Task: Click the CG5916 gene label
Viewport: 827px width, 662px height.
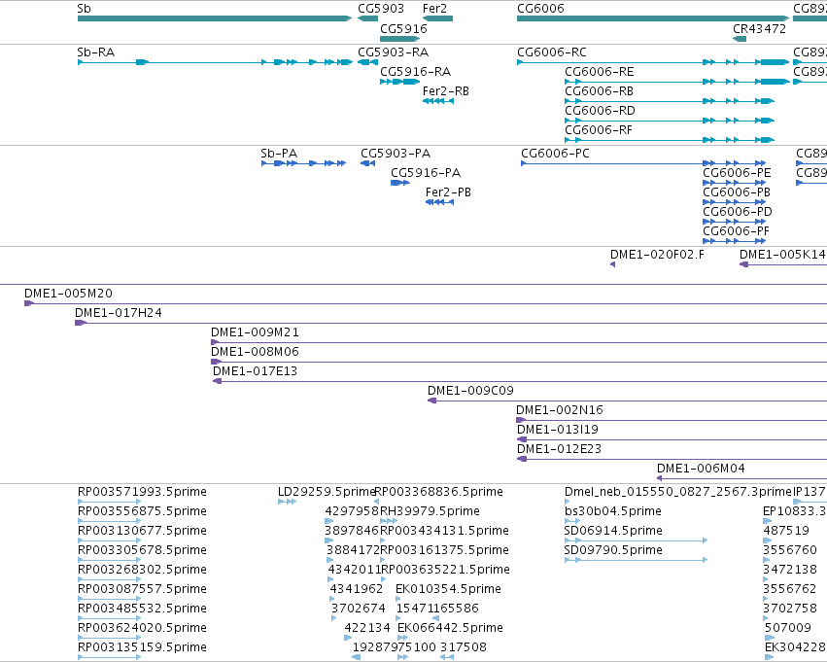Action: [x=403, y=29]
